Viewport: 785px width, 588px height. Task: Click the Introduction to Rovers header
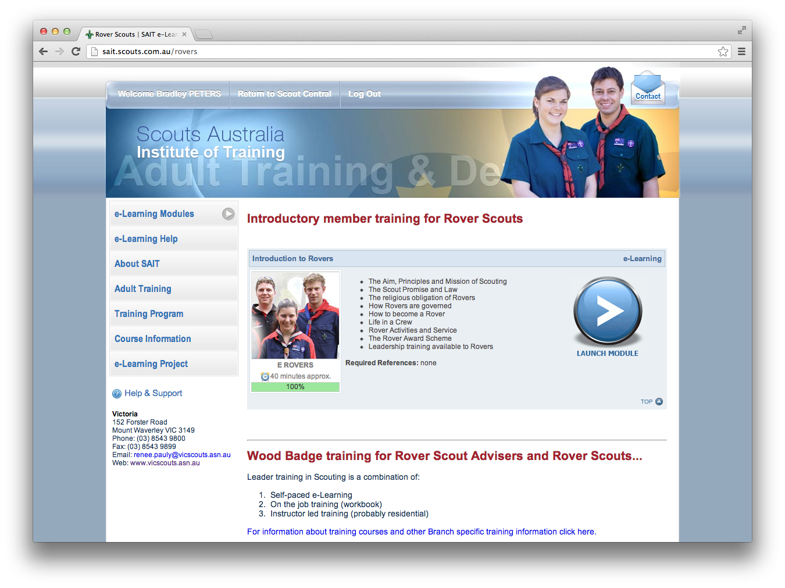[292, 258]
